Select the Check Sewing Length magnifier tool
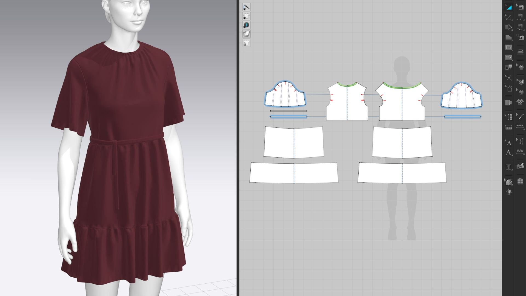 (x=520, y=37)
